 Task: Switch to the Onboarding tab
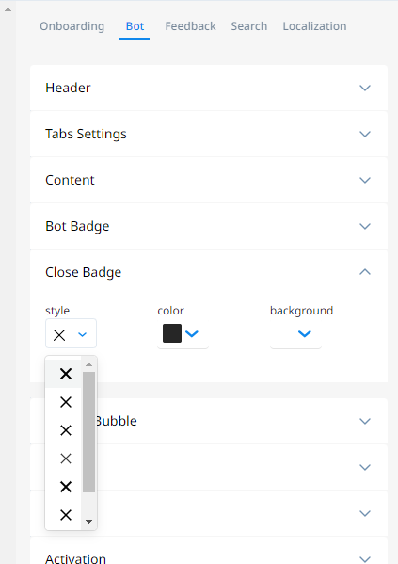point(72,26)
